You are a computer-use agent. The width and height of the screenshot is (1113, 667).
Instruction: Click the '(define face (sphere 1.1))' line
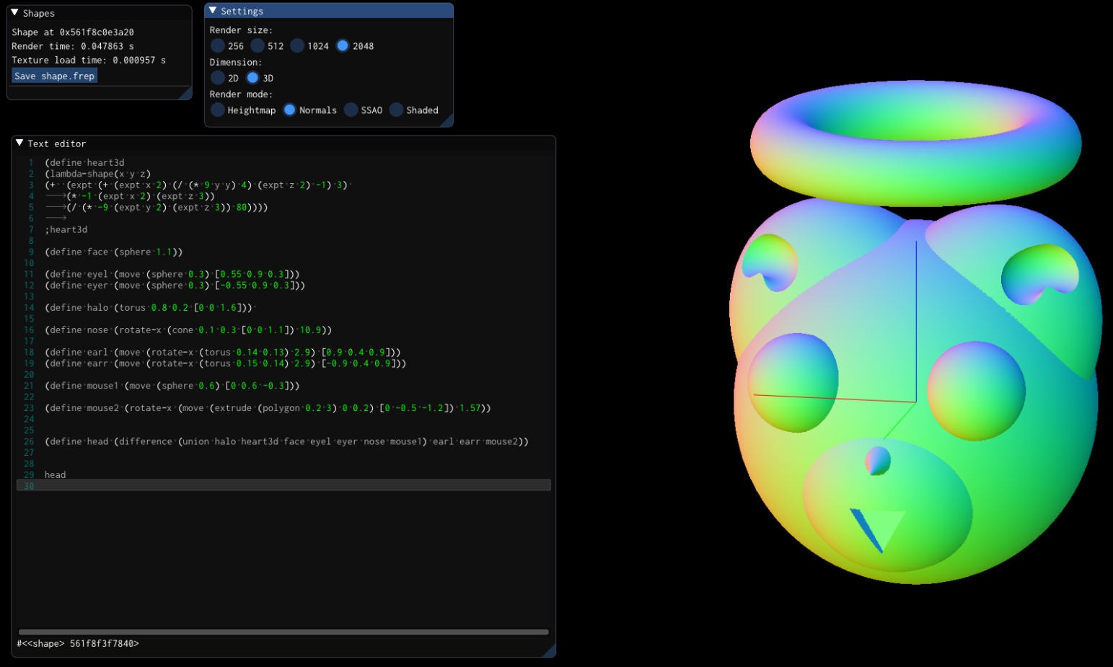(x=114, y=252)
